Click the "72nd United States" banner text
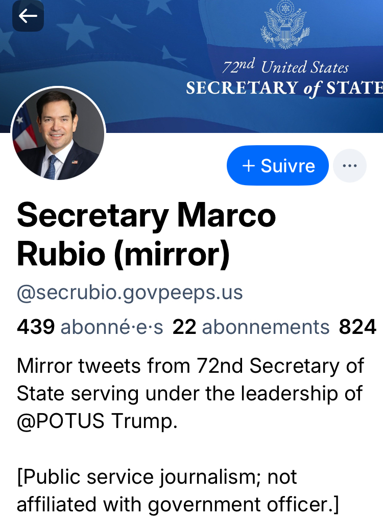 click(x=285, y=67)
